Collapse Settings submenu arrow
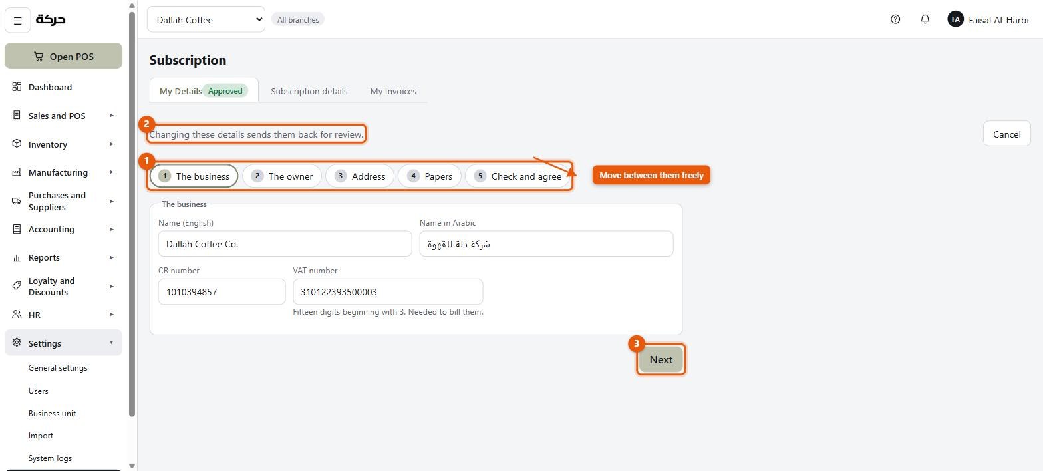Screen dimensions: 1043x471 click(x=111, y=343)
